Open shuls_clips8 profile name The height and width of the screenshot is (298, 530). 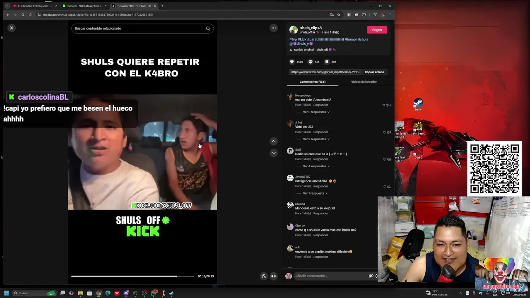(x=311, y=28)
